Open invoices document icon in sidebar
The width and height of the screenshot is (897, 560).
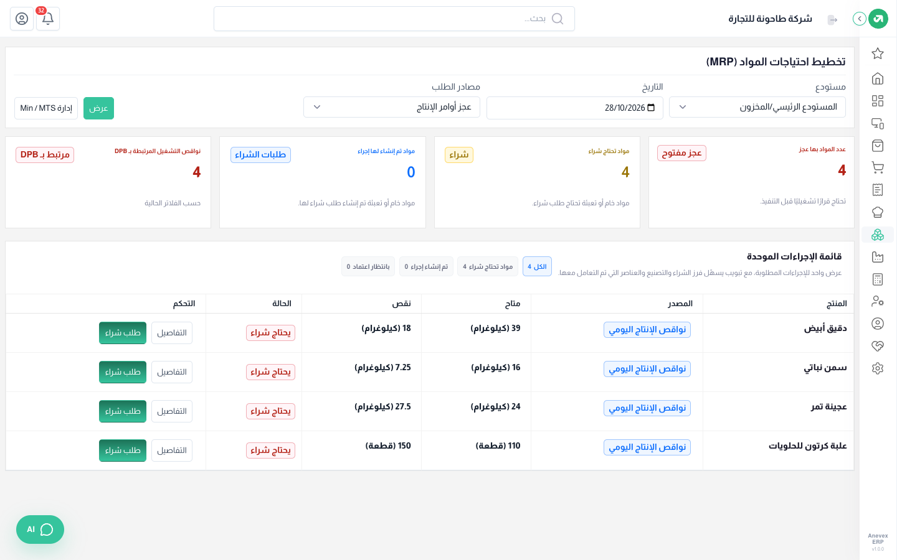coord(878,190)
